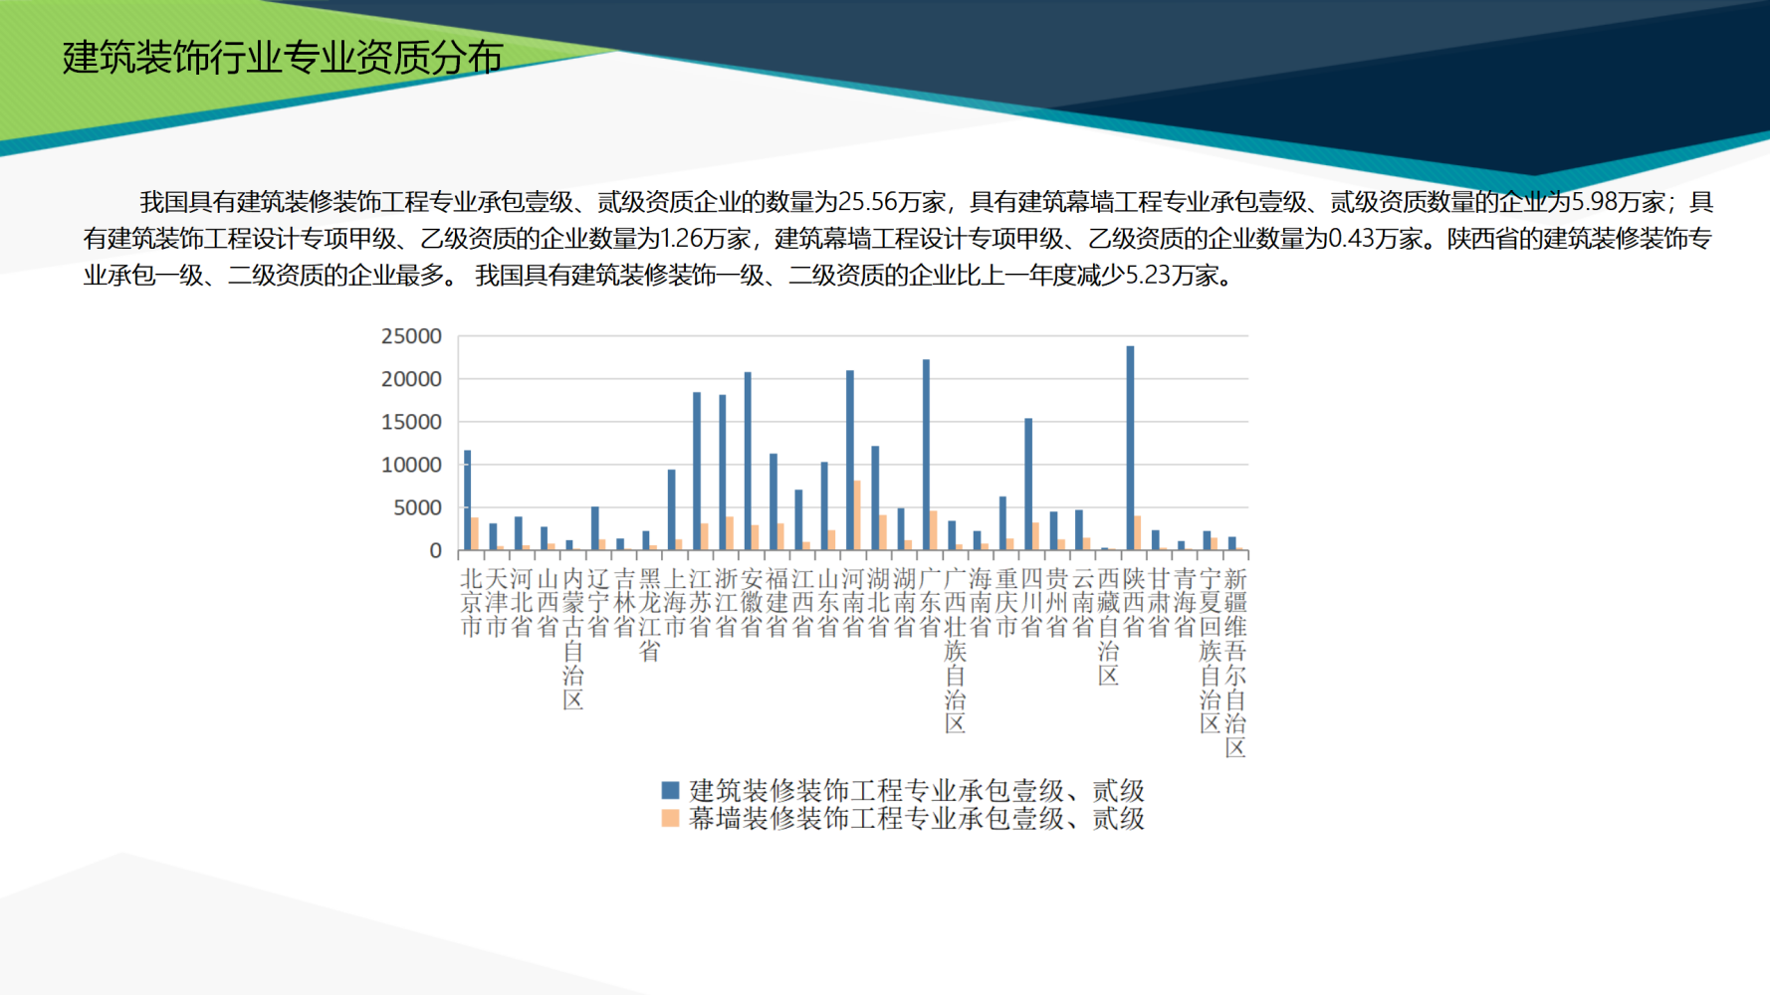Click the 新疆维吾尔自治区 axis label
1770x995 pixels.
pos(1235,663)
